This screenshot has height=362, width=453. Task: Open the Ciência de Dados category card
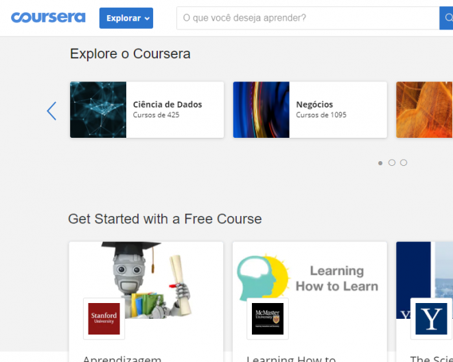click(147, 110)
